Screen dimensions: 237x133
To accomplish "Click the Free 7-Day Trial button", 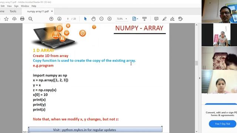I will [x=223, y=124].
